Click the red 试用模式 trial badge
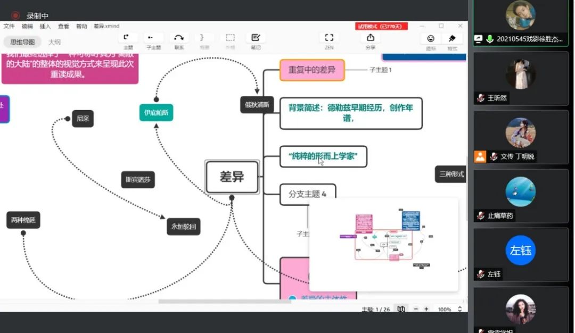 (381, 26)
